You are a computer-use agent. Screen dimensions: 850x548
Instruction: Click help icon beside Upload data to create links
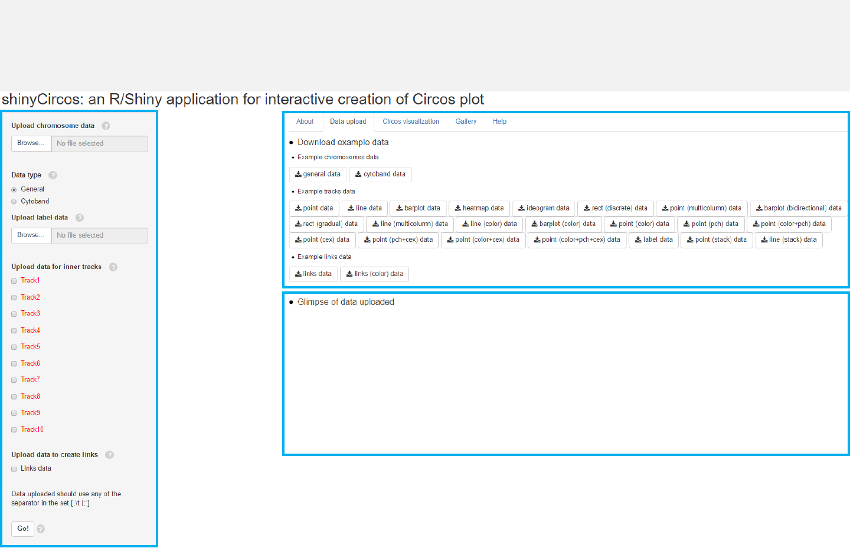(x=109, y=455)
